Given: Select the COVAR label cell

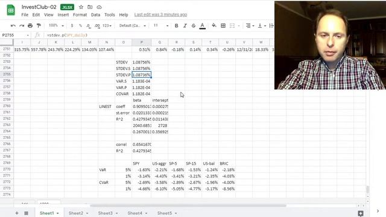Looking at the screenshot, I should coord(123,94).
